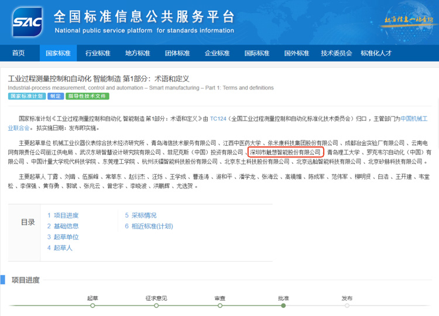This screenshot has width=439, height=316.
Task: Click the green 指导性技术文件 tag
Action: (x=87, y=96)
